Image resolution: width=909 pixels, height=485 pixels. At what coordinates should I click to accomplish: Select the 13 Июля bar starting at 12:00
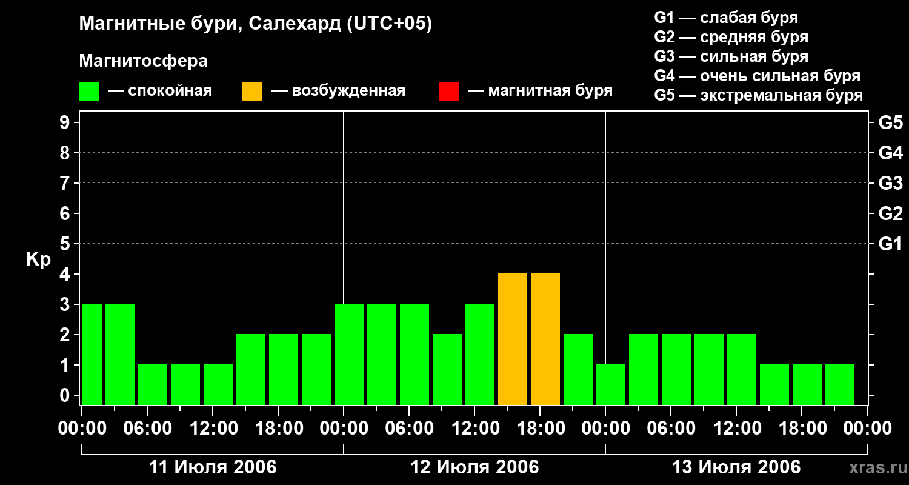click(x=742, y=370)
